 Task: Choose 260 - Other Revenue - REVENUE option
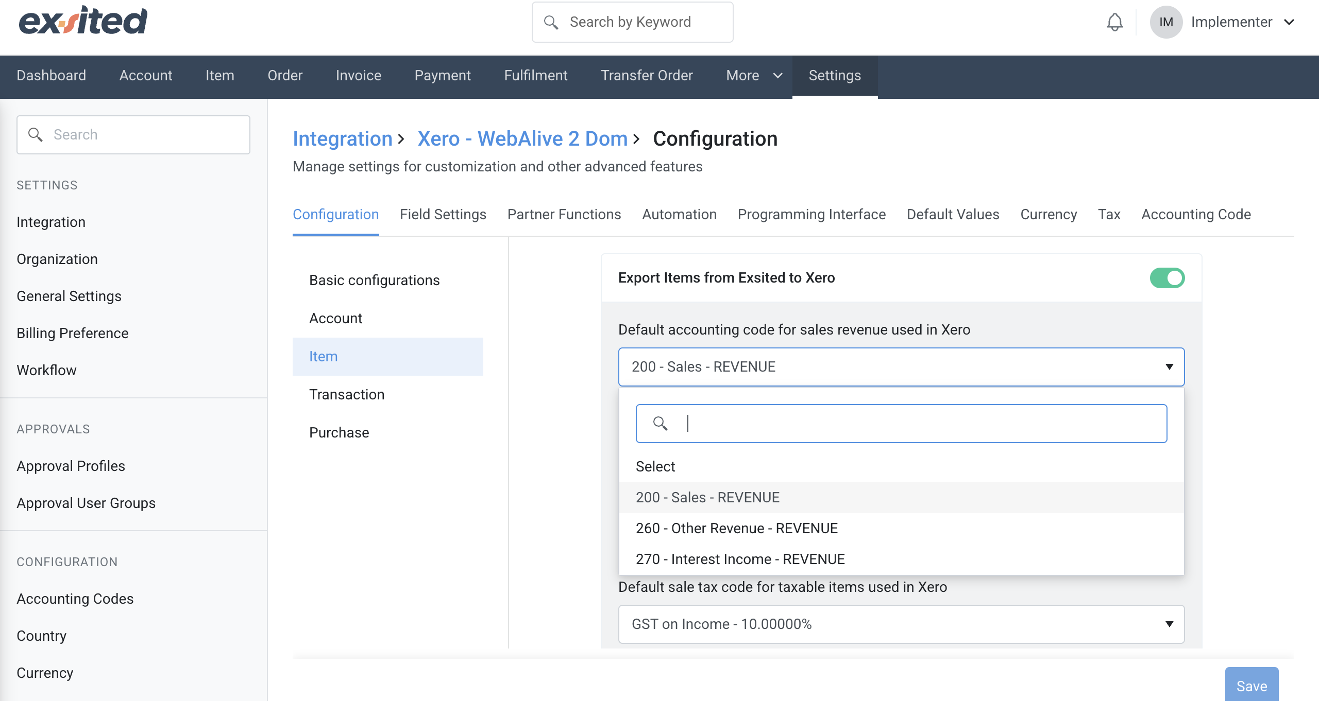tap(901, 528)
